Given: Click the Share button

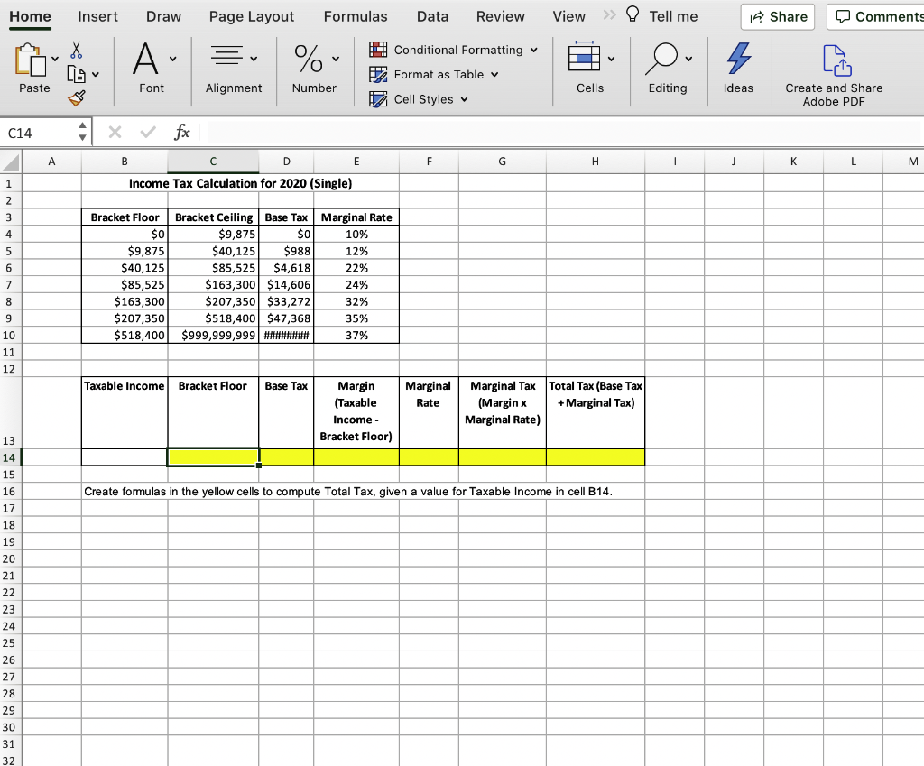Looking at the screenshot, I should 777,16.
